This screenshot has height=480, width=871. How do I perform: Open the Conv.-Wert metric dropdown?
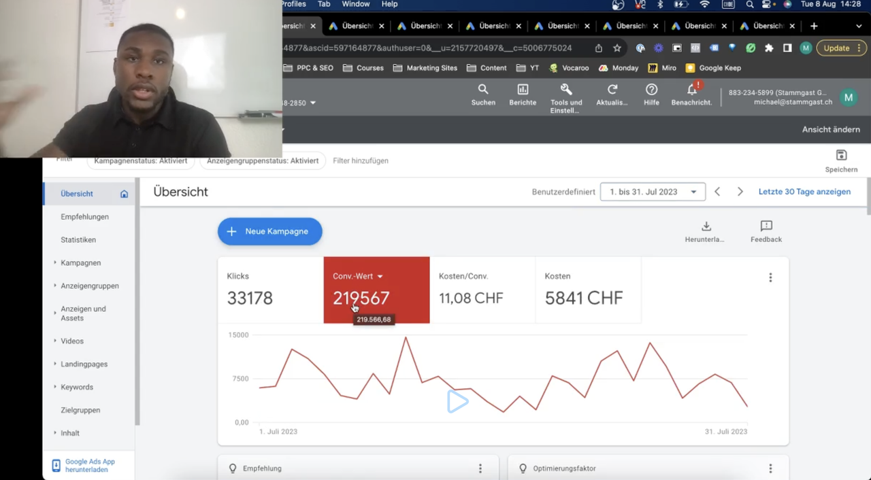click(x=380, y=277)
